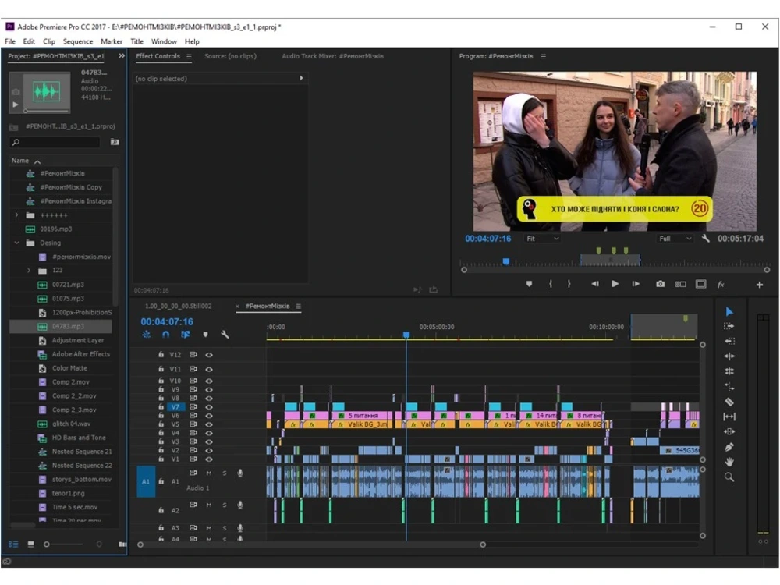The width and height of the screenshot is (780, 585).
Task: Step back one frame
Action: (x=595, y=284)
